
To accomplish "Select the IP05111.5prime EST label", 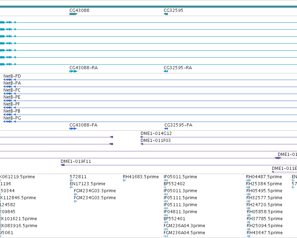I will click(x=180, y=198).
